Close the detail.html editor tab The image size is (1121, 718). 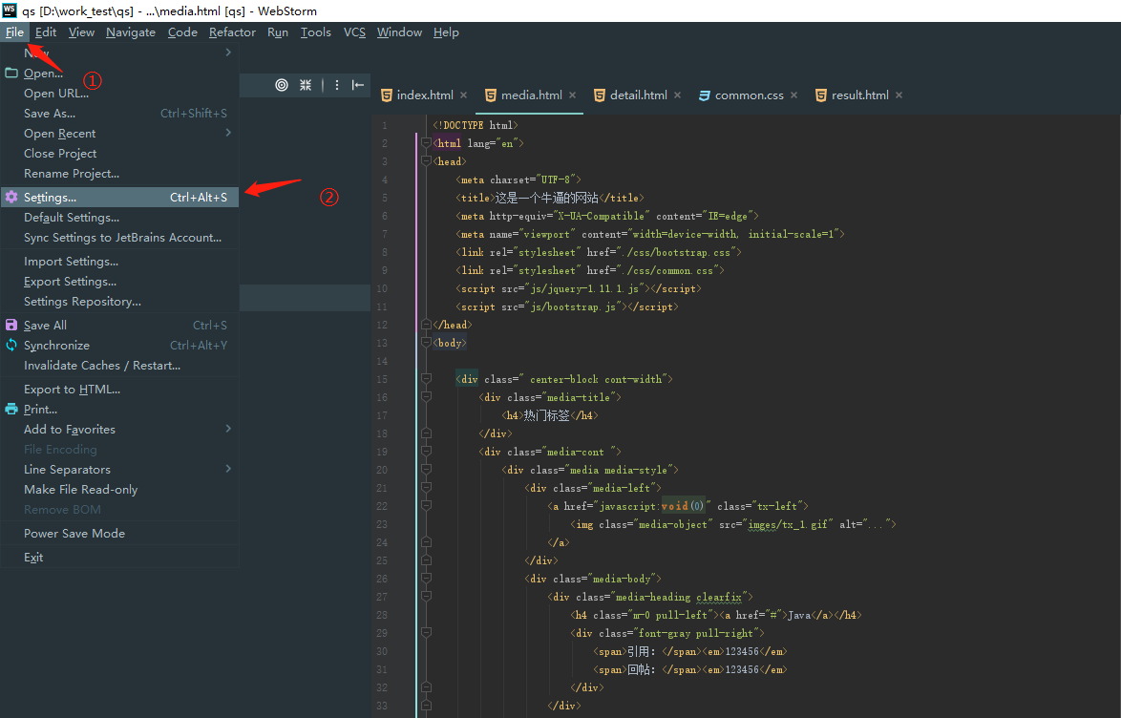click(677, 95)
